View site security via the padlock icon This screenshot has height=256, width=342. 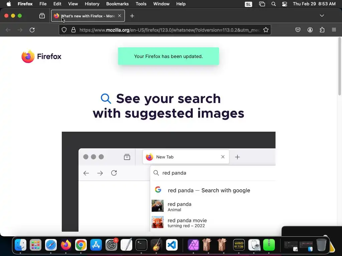pos(73,30)
